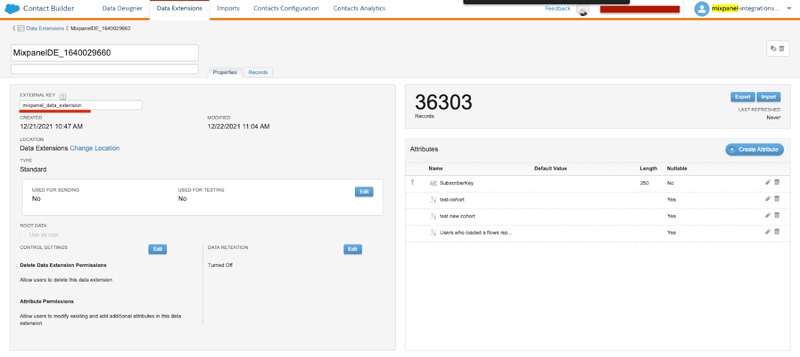Image resolution: width=800 pixels, height=357 pixels.
Task: Click the delete data extension trash icon
Action: pyautogui.click(x=782, y=48)
